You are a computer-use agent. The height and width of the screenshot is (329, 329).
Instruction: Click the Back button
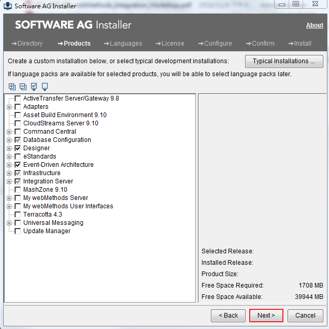(228, 316)
